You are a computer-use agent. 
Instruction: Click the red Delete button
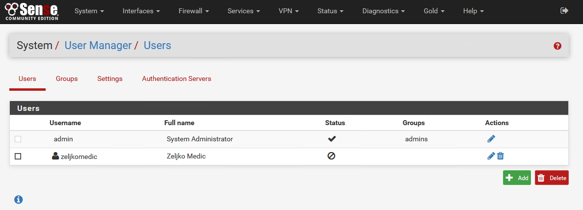(x=552, y=178)
